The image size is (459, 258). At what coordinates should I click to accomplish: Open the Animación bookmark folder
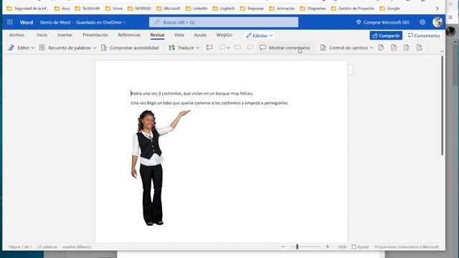tap(282, 9)
